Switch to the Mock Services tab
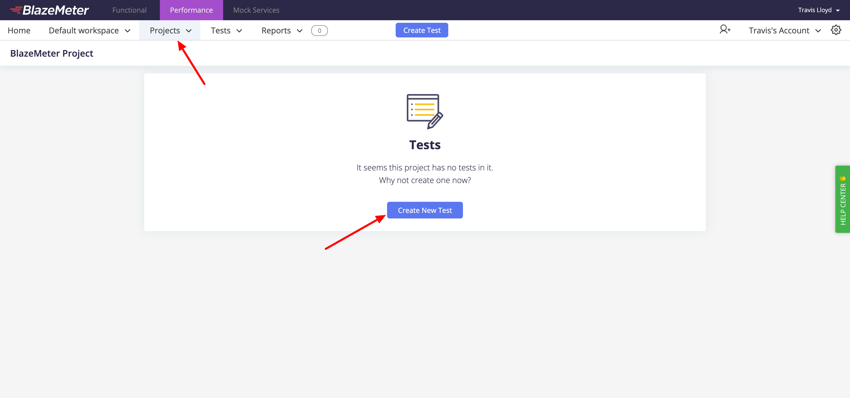Screen dimensions: 850x398 [256, 10]
